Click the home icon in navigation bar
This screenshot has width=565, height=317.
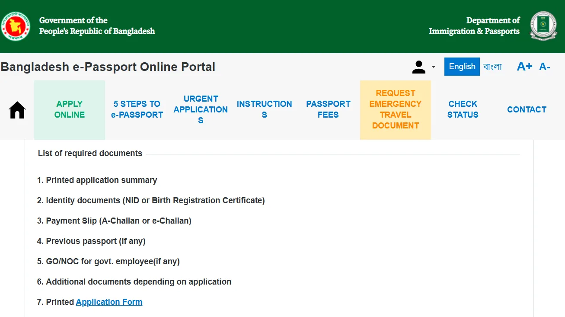(x=17, y=110)
